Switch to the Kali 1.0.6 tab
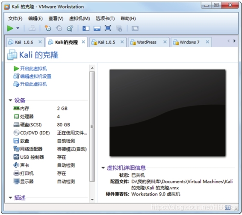This screenshot has width=242, height=215. tap(25, 42)
